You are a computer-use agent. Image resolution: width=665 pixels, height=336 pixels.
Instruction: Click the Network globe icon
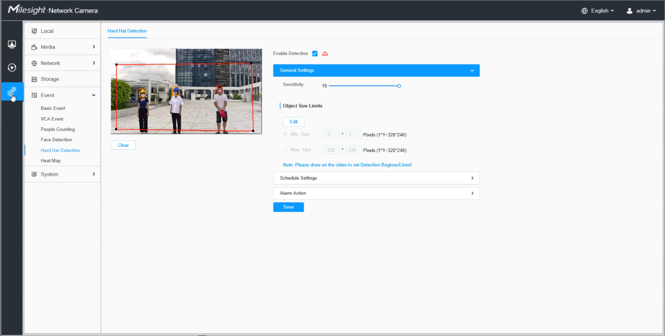point(34,63)
